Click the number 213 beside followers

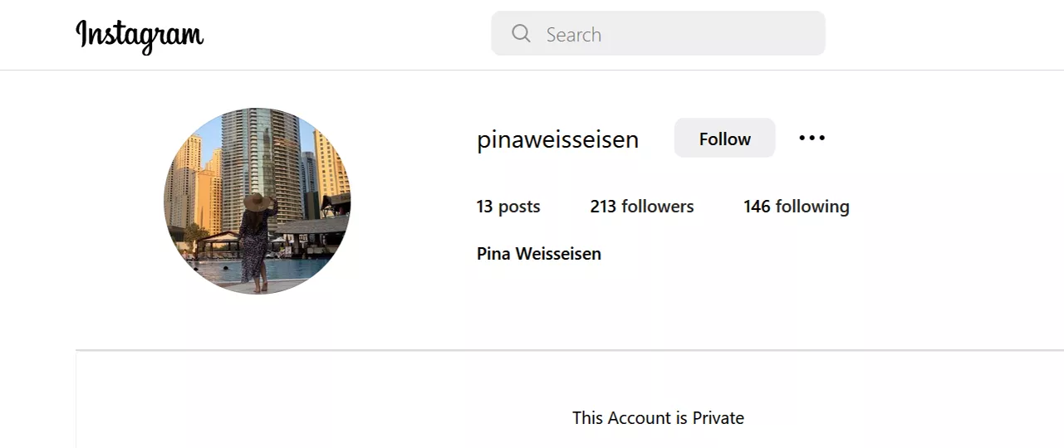[603, 207]
